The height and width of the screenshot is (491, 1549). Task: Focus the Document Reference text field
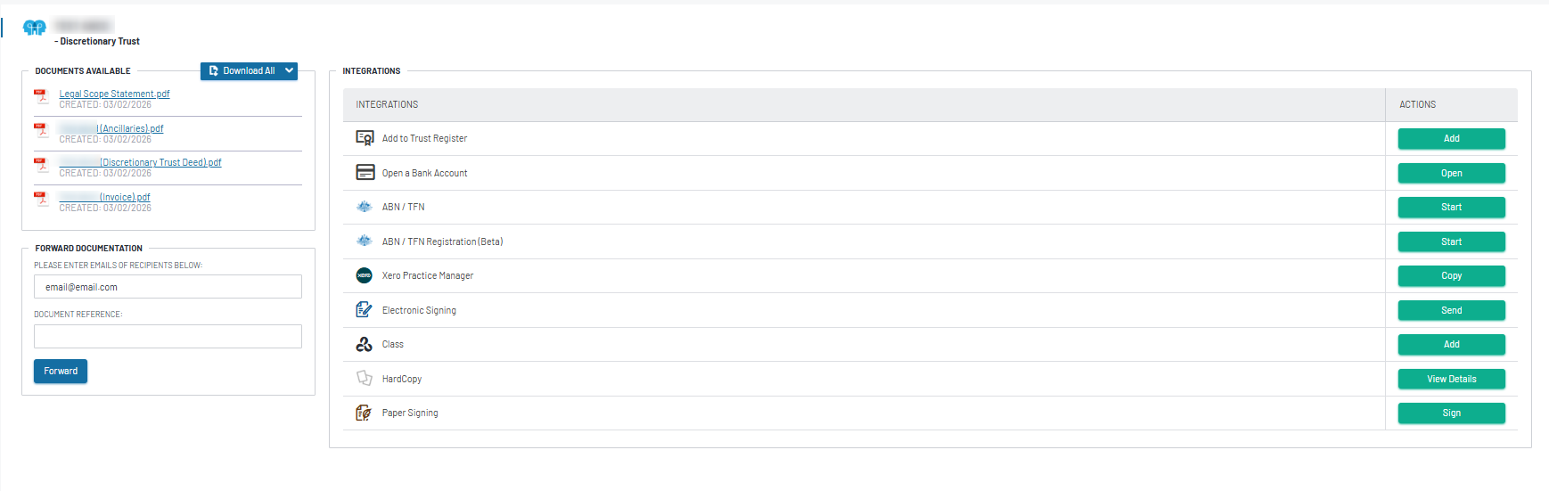(168, 336)
